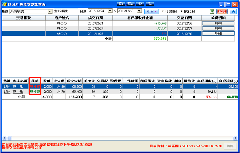This screenshot has height=153, width=240.
Task: Click the third title bar window icon
Action: point(140,4)
